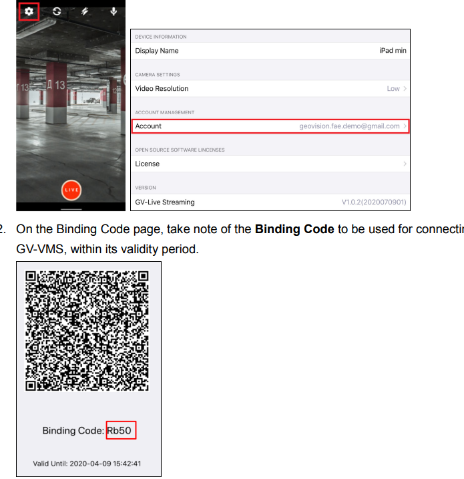The image size is (464, 479).
Task: Open the Display Name row
Action: coord(270,51)
